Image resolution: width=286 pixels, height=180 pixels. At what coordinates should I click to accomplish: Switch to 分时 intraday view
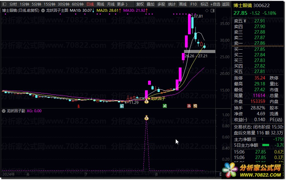click(x=13, y=4)
